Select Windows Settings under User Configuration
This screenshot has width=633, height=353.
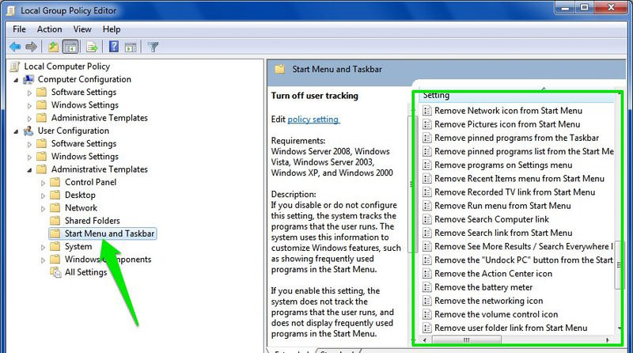point(85,156)
